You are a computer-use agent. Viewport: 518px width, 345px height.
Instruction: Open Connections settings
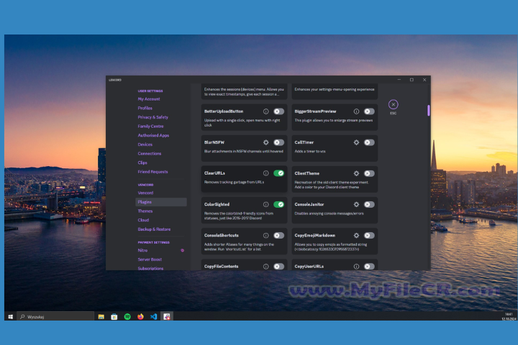[150, 154]
